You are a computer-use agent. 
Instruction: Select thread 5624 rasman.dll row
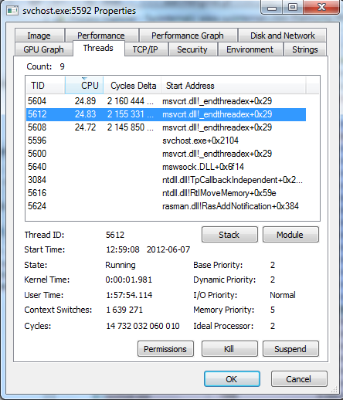166,206
